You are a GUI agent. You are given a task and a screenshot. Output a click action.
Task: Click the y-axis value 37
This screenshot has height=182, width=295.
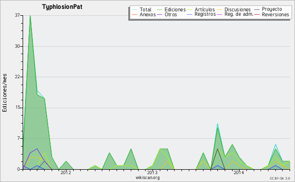pyautogui.click(x=18, y=15)
